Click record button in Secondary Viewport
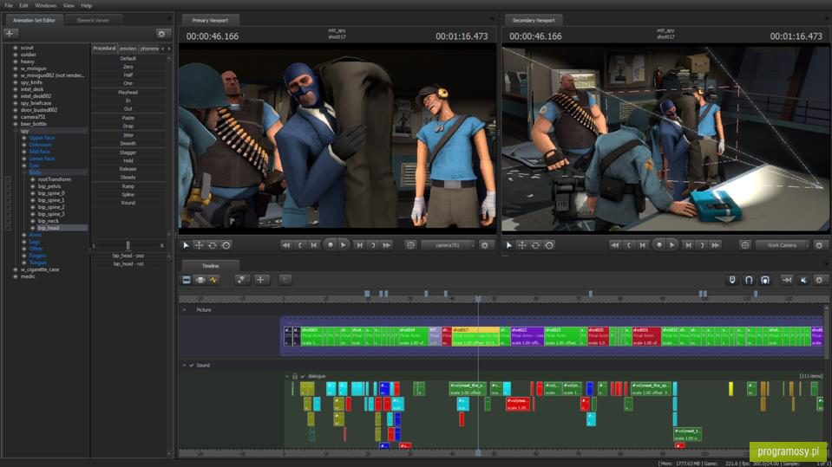This screenshot has width=832, height=467. (659, 245)
